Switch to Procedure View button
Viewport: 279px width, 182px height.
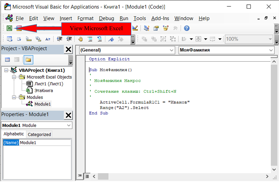coord(80,176)
